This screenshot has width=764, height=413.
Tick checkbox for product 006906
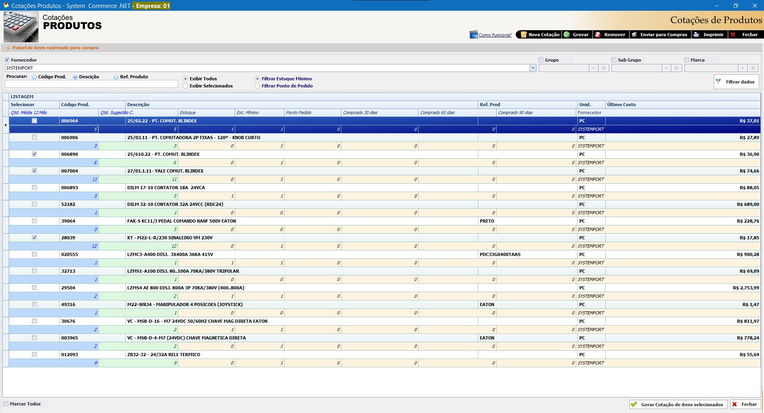coord(35,138)
